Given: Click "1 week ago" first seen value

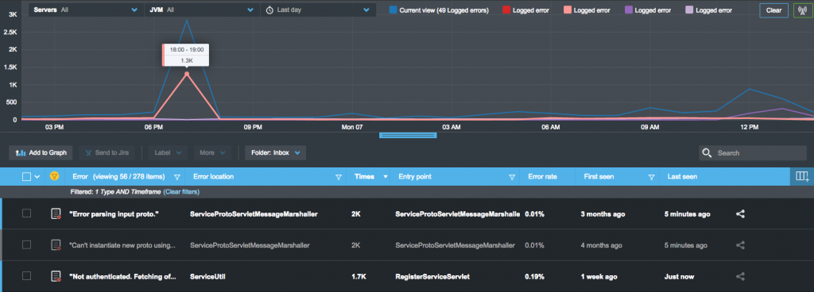Looking at the screenshot, I should (x=599, y=276).
